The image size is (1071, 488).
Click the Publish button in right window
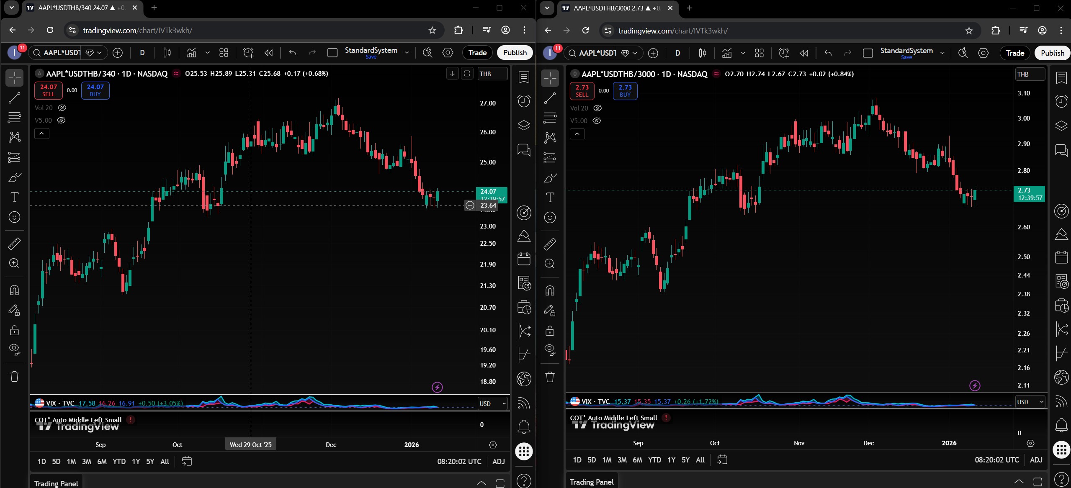1052,53
